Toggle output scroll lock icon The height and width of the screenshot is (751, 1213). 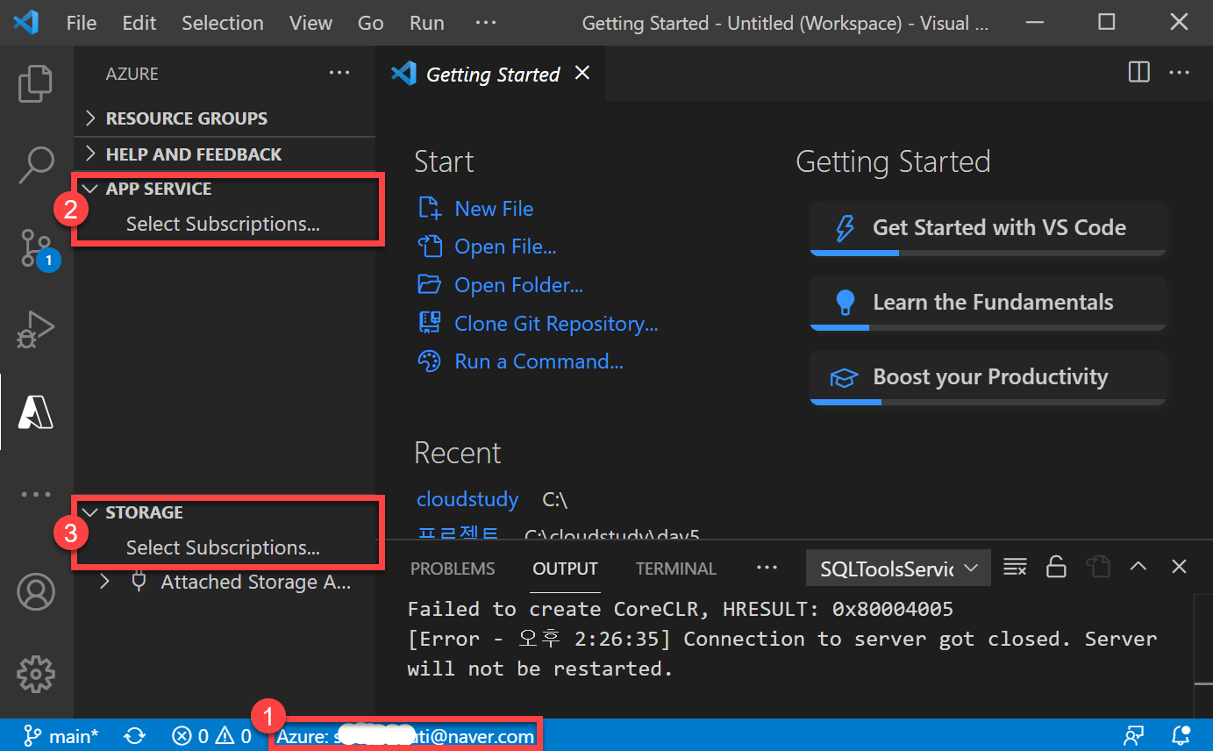1056,567
